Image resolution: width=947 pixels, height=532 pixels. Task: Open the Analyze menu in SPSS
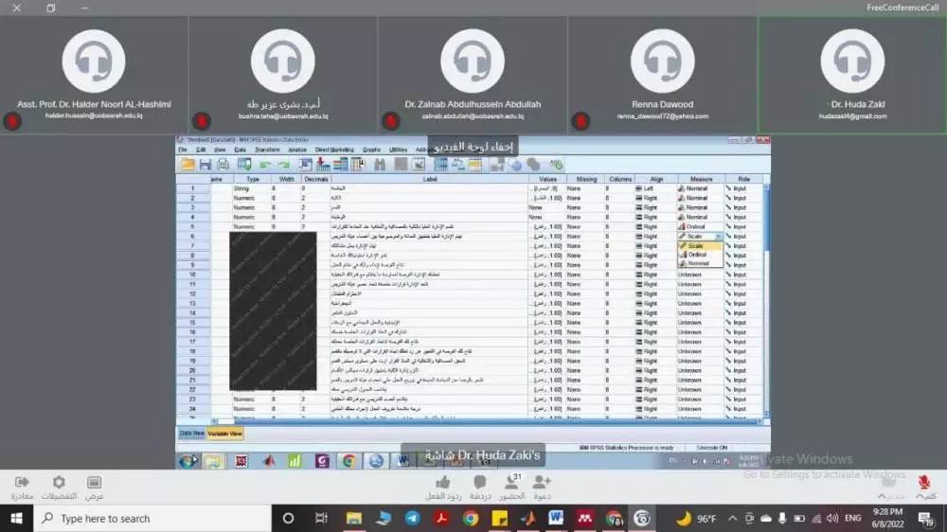pos(297,150)
